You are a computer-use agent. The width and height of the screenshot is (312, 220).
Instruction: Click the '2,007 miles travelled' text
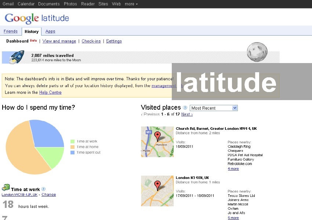(52, 55)
